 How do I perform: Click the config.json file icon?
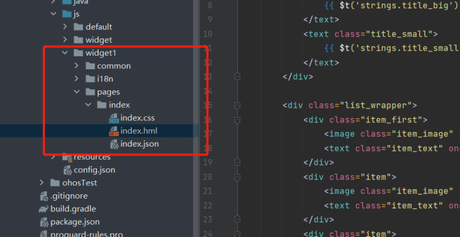click(x=67, y=170)
